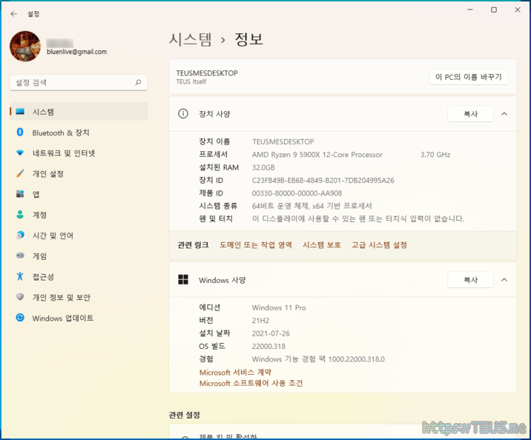Click the 접근성 accessibility icon

point(20,276)
